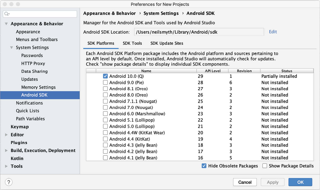320x190 pixels.
Task: Click the help question mark icon
Action: click(x=8, y=182)
